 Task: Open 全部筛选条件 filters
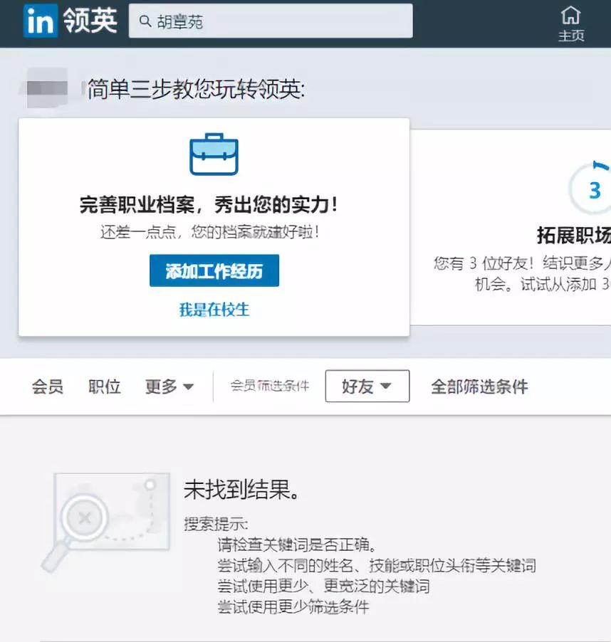point(479,386)
